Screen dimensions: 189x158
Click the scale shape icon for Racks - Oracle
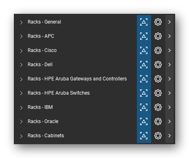144,121
